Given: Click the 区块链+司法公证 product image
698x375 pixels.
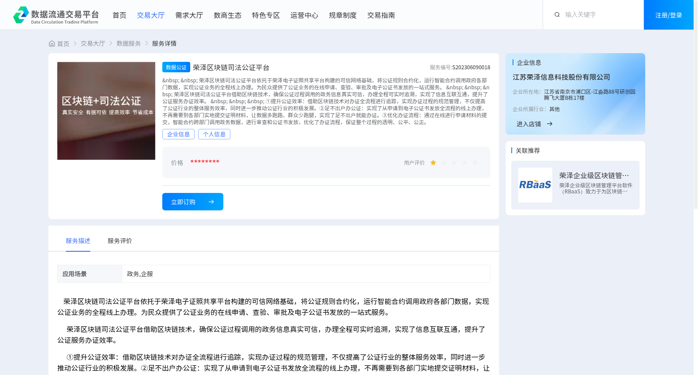Looking at the screenshot, I should pos(106,111).
